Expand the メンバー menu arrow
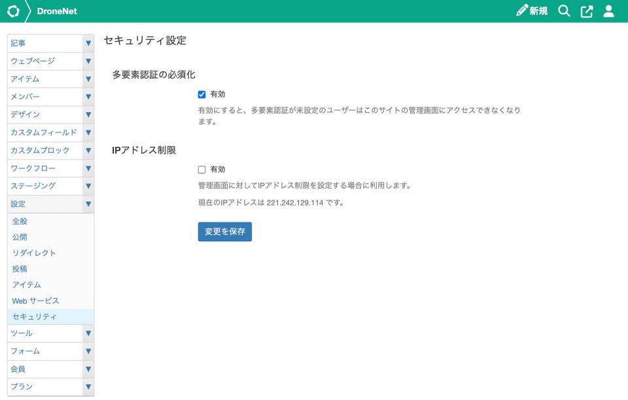 click(x=88, y=97)
